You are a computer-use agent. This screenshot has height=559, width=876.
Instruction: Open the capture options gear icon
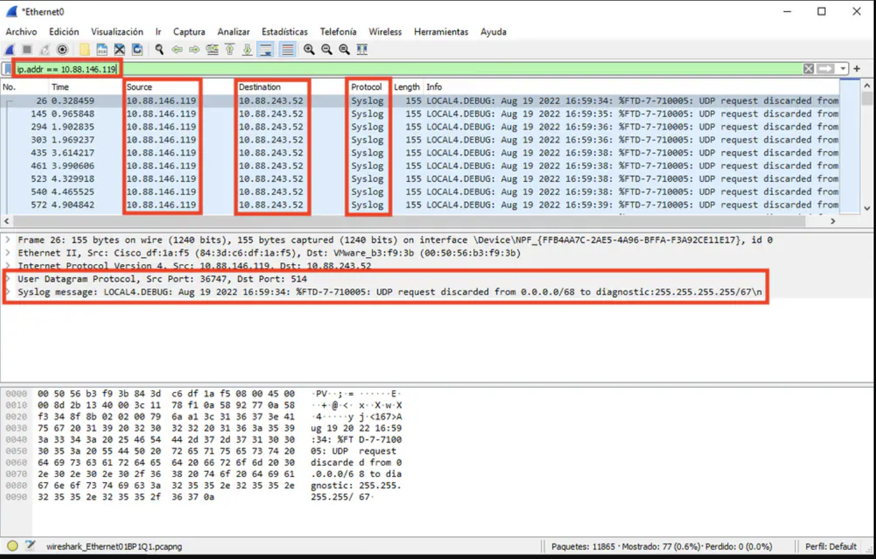(x=62, y=50)
